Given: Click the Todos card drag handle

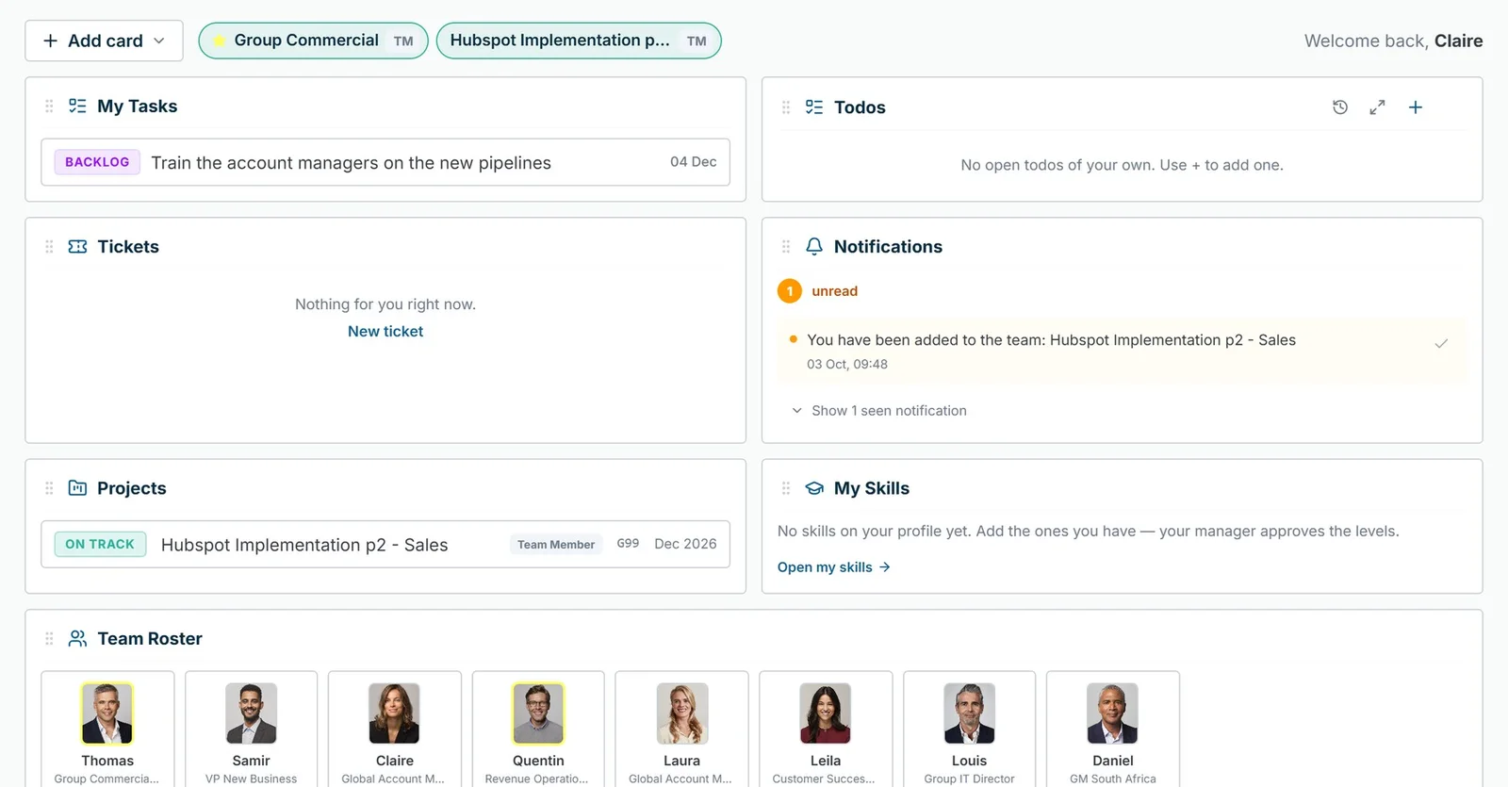Looking at the screenshot, I should pyautogui.click(x=786, y=107).
